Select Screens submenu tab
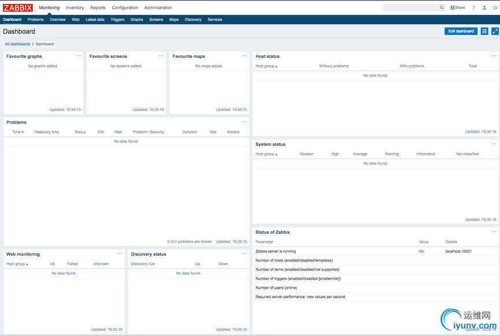 pos(156,20)
